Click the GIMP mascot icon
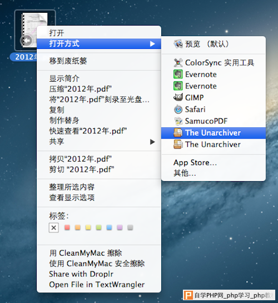Image resolution: width=278 pixels, height=303 pixels. coord(178,98)
